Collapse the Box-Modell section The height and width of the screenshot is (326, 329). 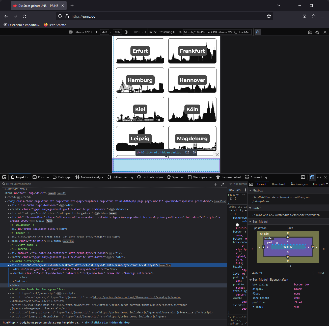251,222
